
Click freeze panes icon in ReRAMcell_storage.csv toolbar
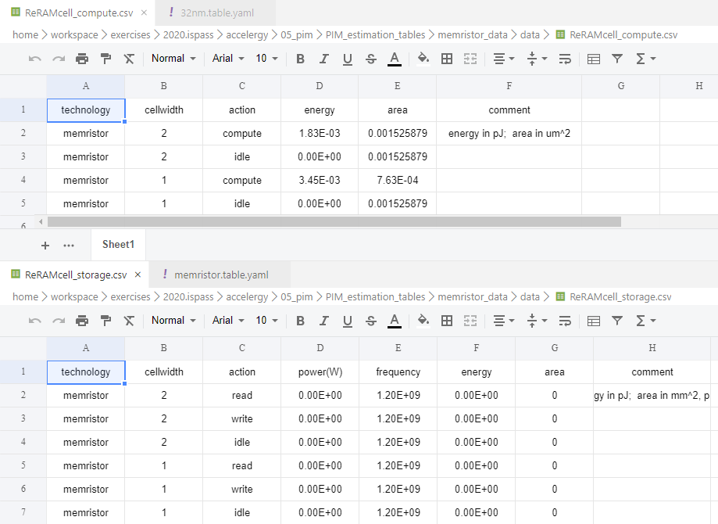594,321
